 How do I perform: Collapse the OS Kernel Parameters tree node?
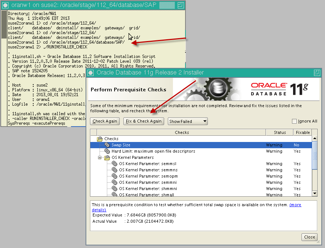tap(100, 158)
